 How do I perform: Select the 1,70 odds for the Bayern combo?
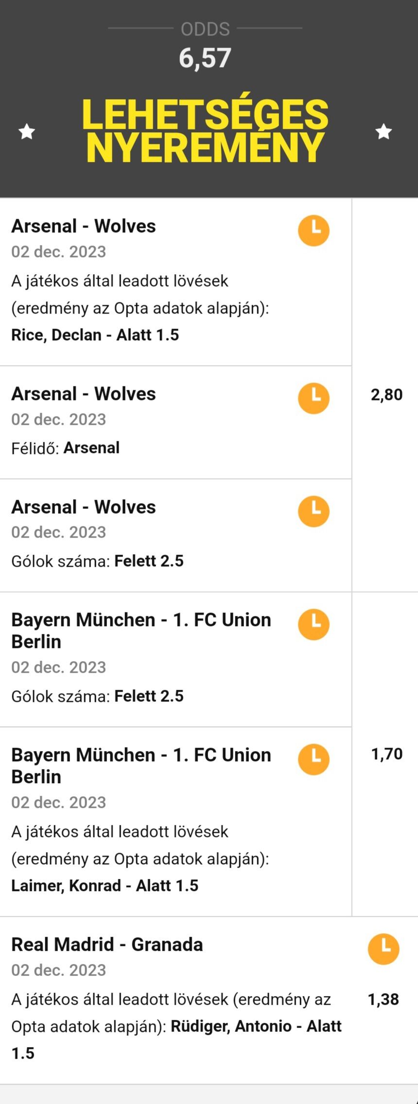[x=386, y=754]
